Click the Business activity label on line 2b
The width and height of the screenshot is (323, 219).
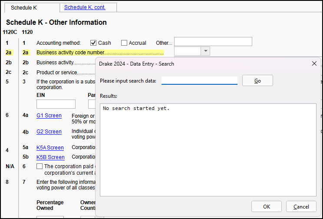(x=55, y=63)
